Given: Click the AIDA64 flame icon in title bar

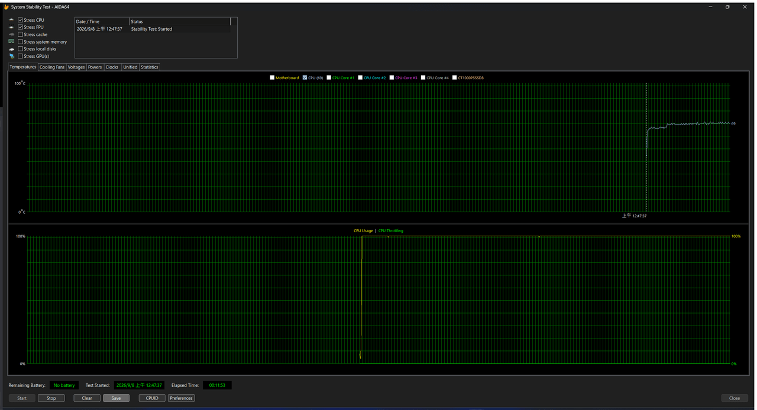Looking at the screenshot, I should click(x=6, y=7).
